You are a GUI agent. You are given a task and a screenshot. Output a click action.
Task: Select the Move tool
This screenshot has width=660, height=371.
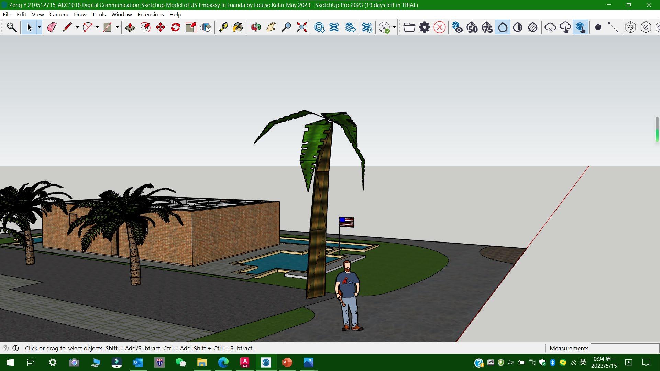(161, 27)
